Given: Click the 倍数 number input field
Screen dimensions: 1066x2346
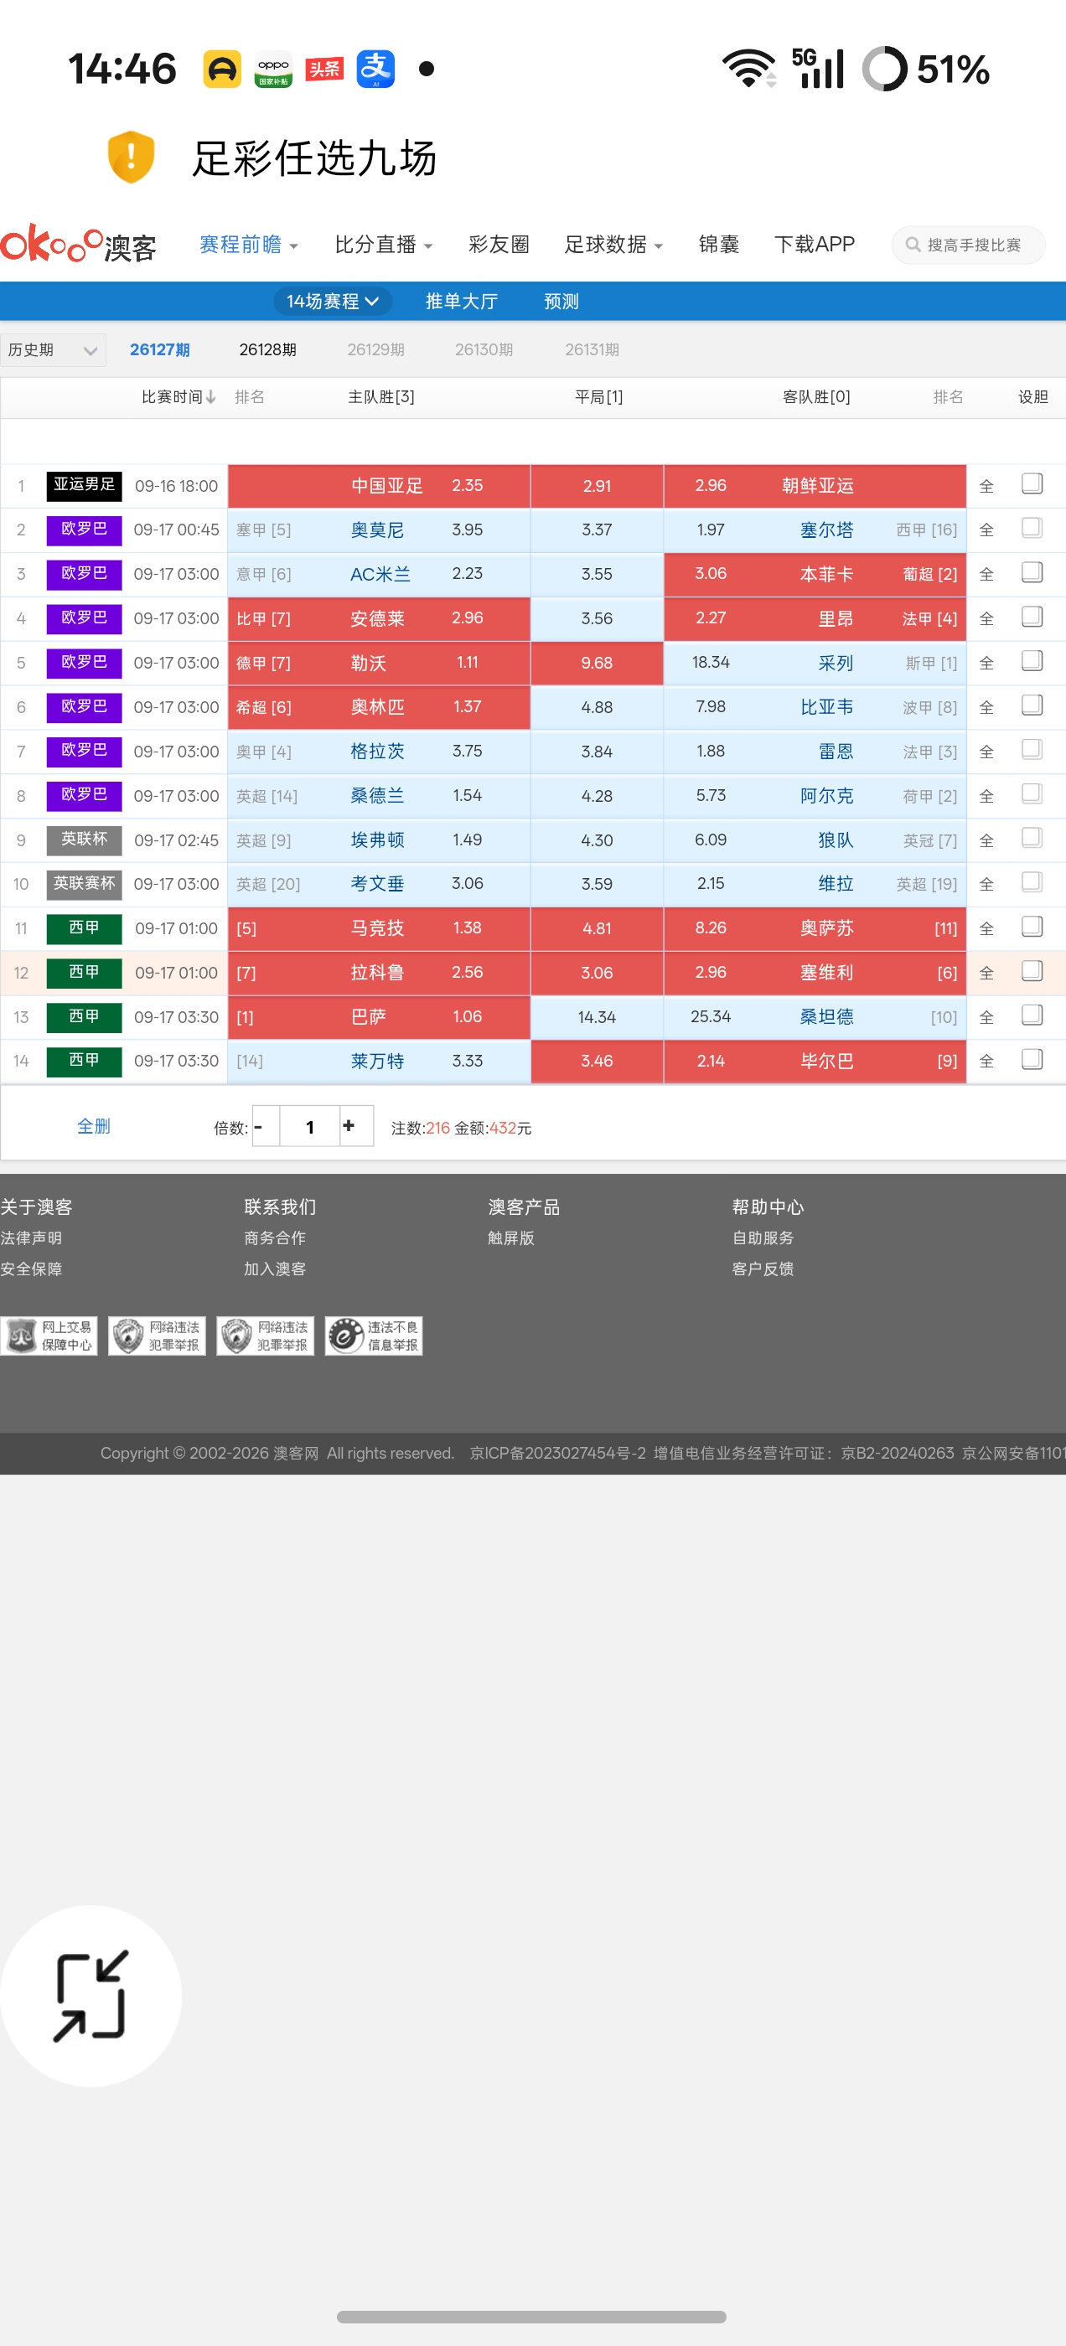Looking at the screenshot, I should (x=310, y=1127).
